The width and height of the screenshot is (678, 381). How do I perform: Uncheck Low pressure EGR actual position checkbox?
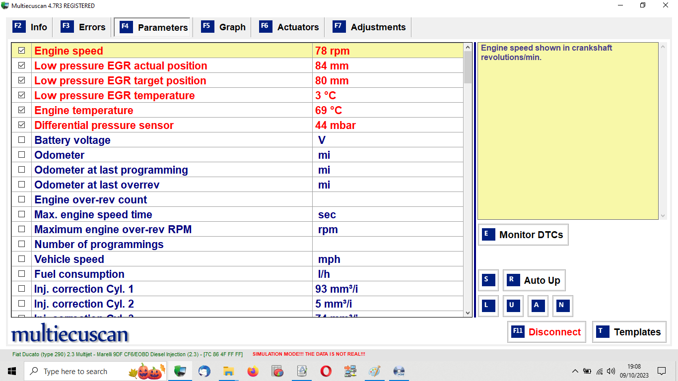click(21, 65)
